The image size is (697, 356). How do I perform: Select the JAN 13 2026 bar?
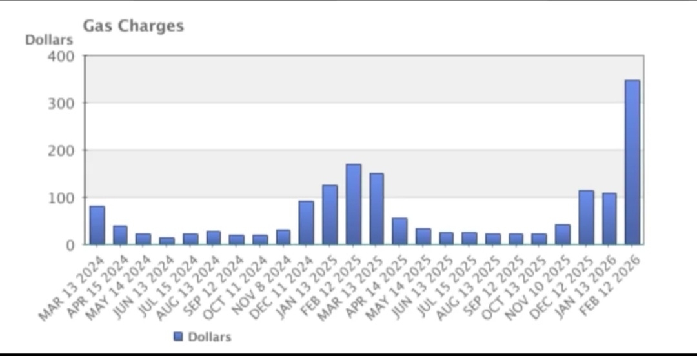[609, 219]
